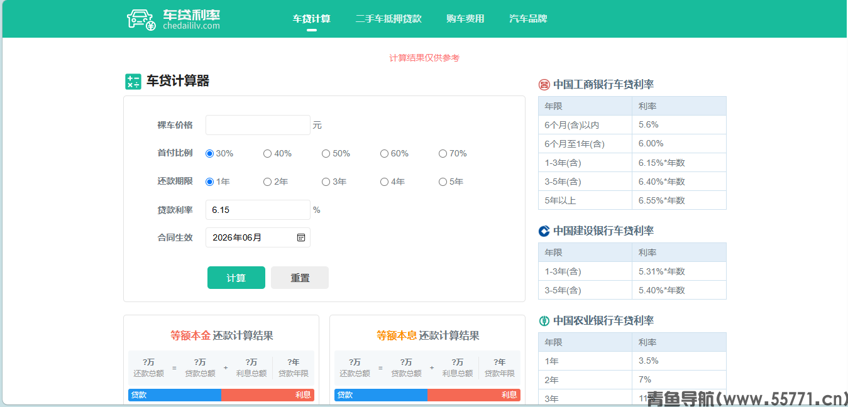Click the 5年以上 table row
The image size is (848, 407).
pos(632,200)
